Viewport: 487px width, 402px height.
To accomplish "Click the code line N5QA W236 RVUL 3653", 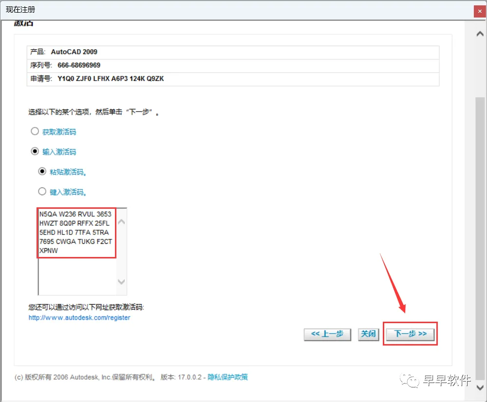I will (x=75, y=214).
